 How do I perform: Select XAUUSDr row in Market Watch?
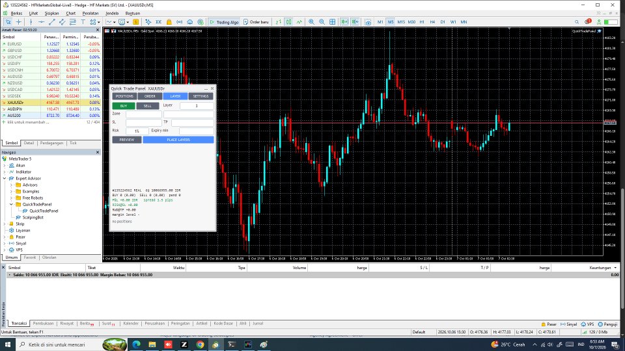(x=51, y=102)
